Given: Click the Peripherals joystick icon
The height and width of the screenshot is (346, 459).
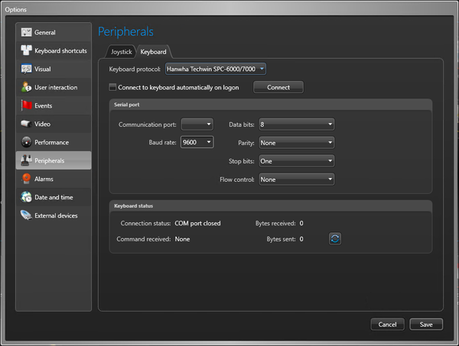Looking at the screenshot, I should pos(26,160).
